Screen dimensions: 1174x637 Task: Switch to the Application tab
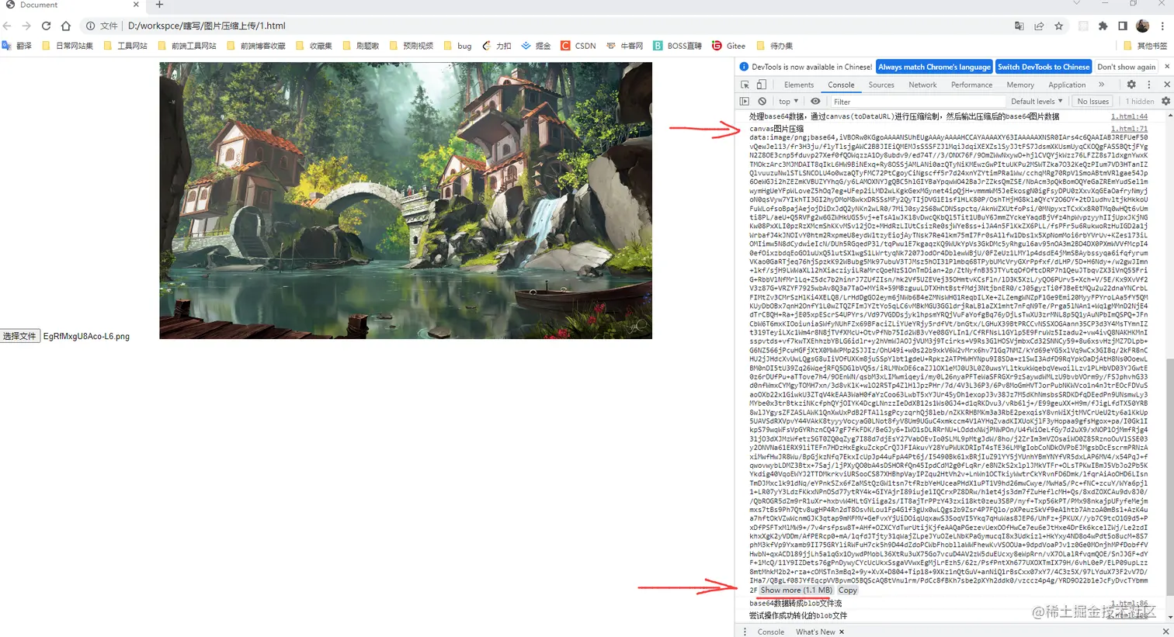[1067, 85]
